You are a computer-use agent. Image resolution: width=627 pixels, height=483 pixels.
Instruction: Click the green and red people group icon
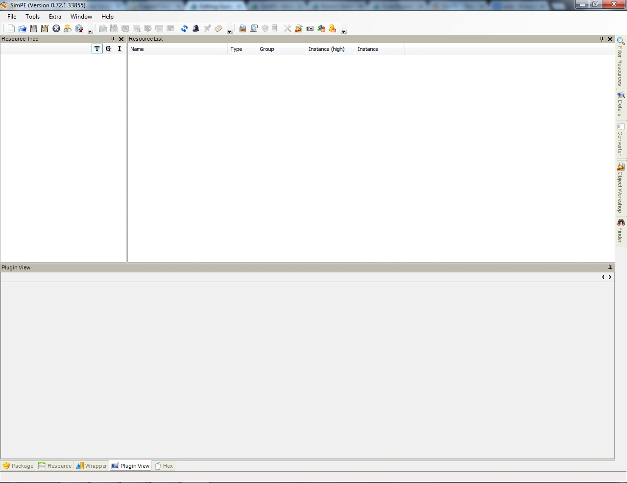[321, 28]
